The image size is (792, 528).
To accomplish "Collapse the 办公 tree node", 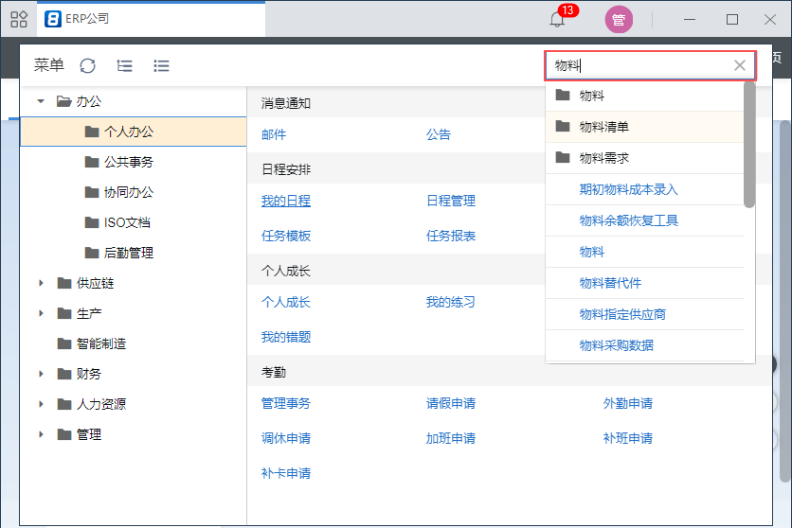I will (x=41, y=101).
